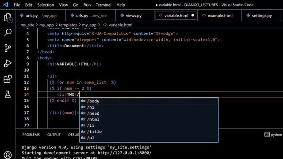Open the Edit menu
Viewport: 283px width, 159px height.
[x=28, y=5]
